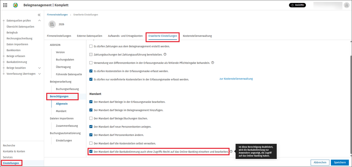Open Belege erfassen in sidebar

16,56
